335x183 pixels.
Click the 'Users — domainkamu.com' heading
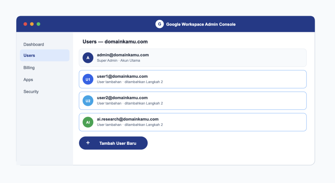coord(115,42)
